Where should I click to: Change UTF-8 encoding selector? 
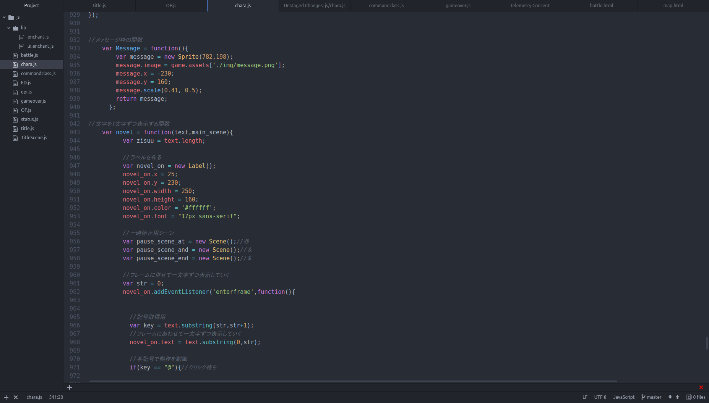point(600,397)
